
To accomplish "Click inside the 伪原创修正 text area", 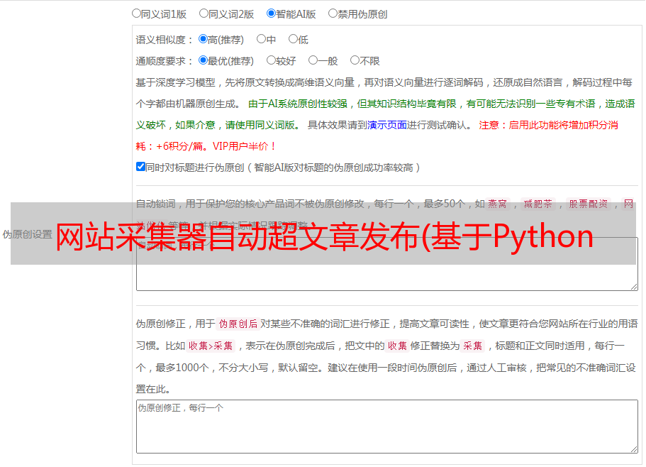I will (x=387, y=427).
